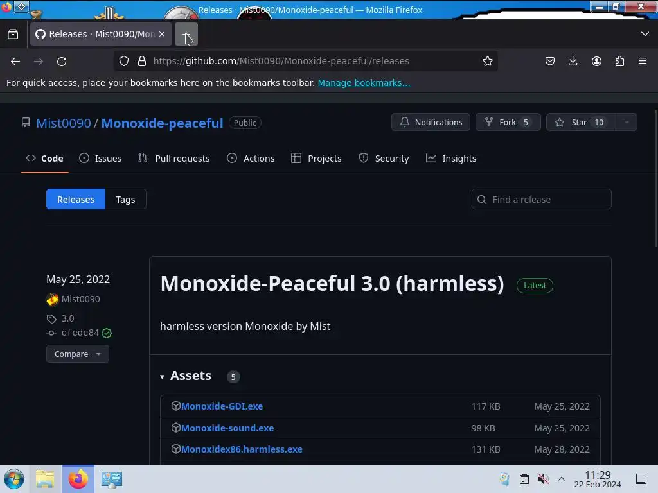
Task: Click the 3.0 tag icon
Action: (x=51, y=319)
